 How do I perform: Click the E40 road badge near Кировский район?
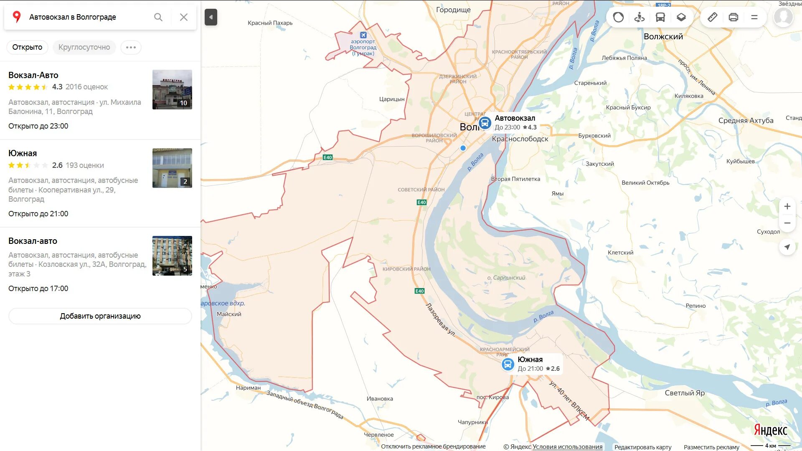tap(419, 291)
